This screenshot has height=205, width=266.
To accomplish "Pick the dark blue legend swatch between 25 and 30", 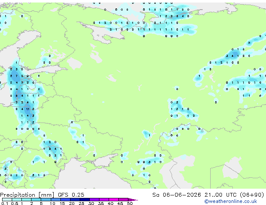I will (85, 200).
